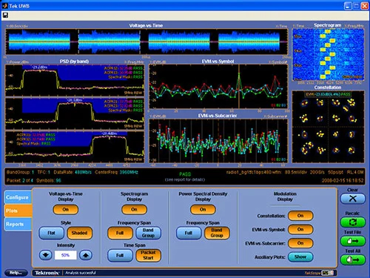Choose Band Group spectrogram frequency span
This screenshot has width=370, height=278.
148,233
